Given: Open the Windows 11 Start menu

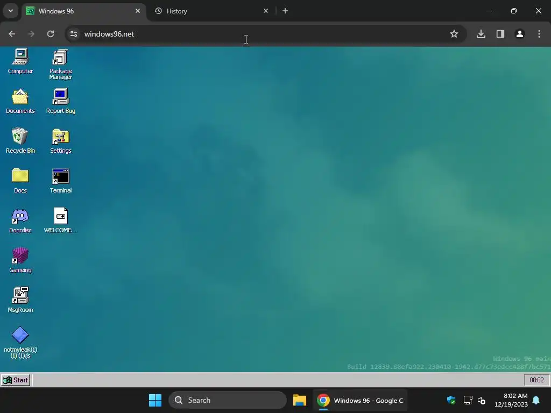Looking at the screenshot, I should (x=155, y=400).
